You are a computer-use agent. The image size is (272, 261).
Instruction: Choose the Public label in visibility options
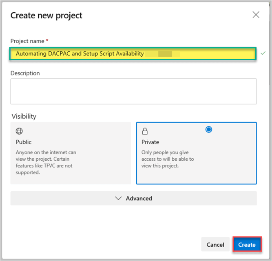(24, 142)
